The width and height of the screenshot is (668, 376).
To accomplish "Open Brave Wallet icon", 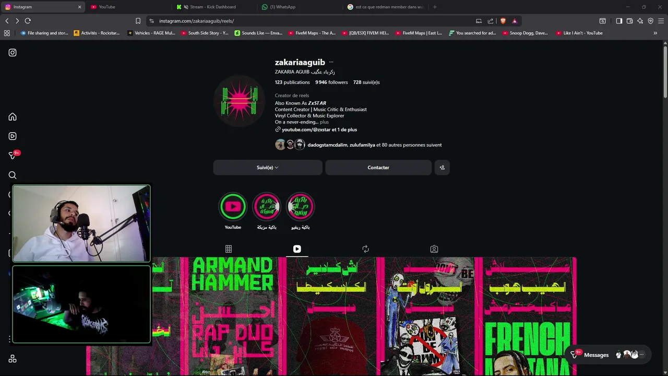I will click(629, 21).
